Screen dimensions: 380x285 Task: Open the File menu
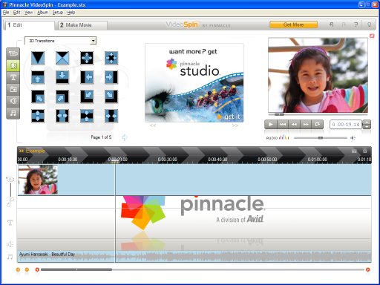6,13
